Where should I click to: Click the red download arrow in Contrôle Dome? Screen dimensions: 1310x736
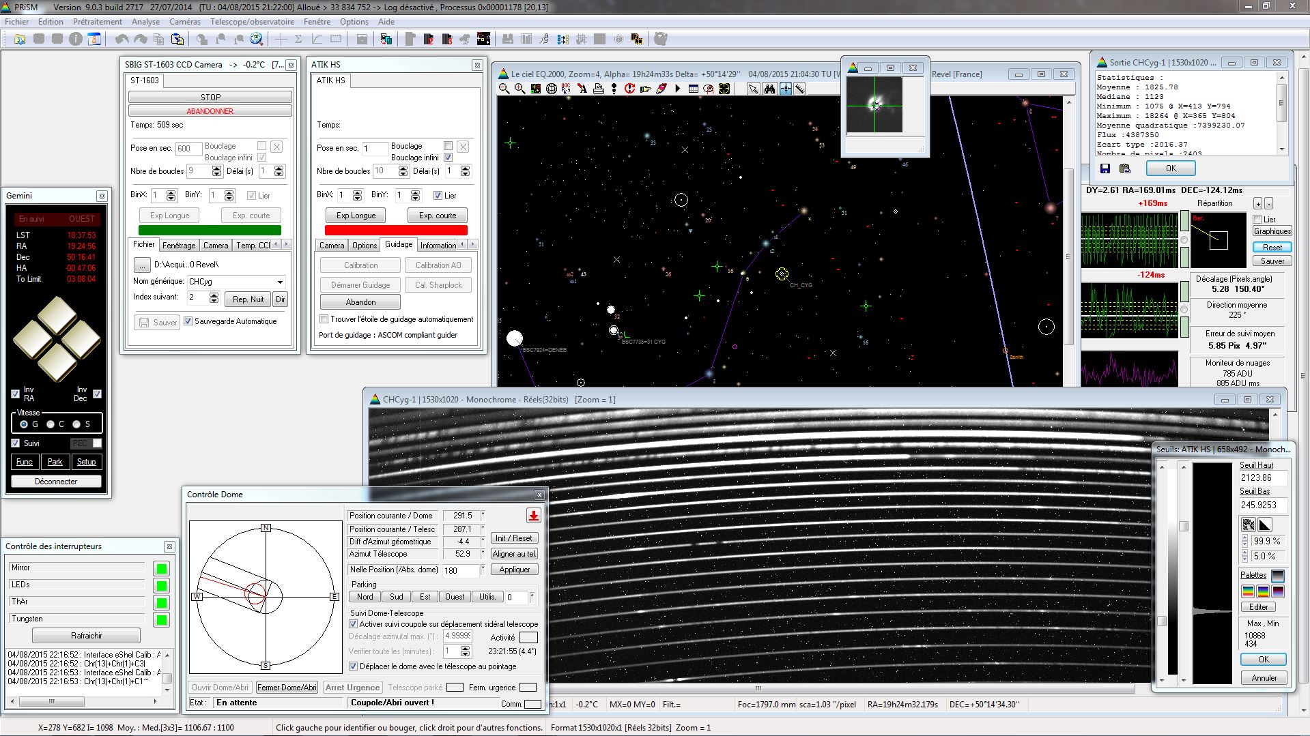[533, 516]
